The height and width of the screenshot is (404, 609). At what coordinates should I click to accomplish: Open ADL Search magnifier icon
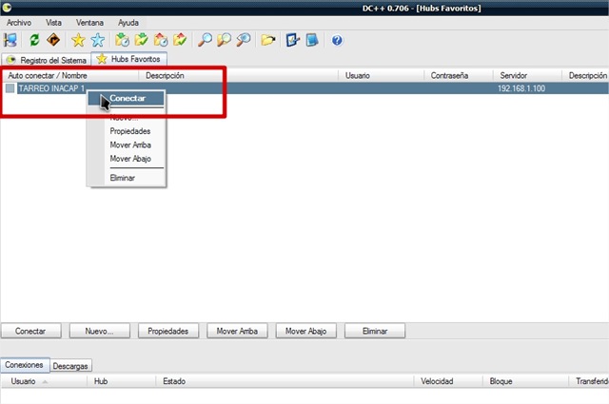tap(225, 40)
